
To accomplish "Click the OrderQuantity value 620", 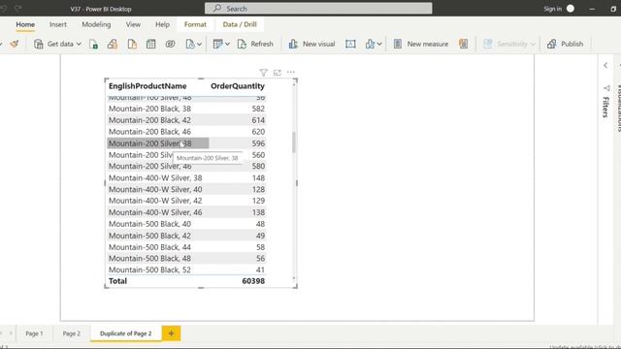I will [x=258, y=132].
